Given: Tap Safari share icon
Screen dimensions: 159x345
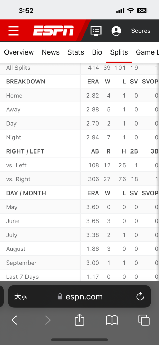Looking at the screenshot, I should 79,320.
